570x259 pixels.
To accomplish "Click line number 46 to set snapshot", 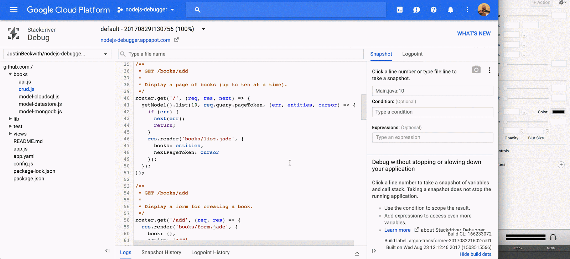I will coord(126,139).
